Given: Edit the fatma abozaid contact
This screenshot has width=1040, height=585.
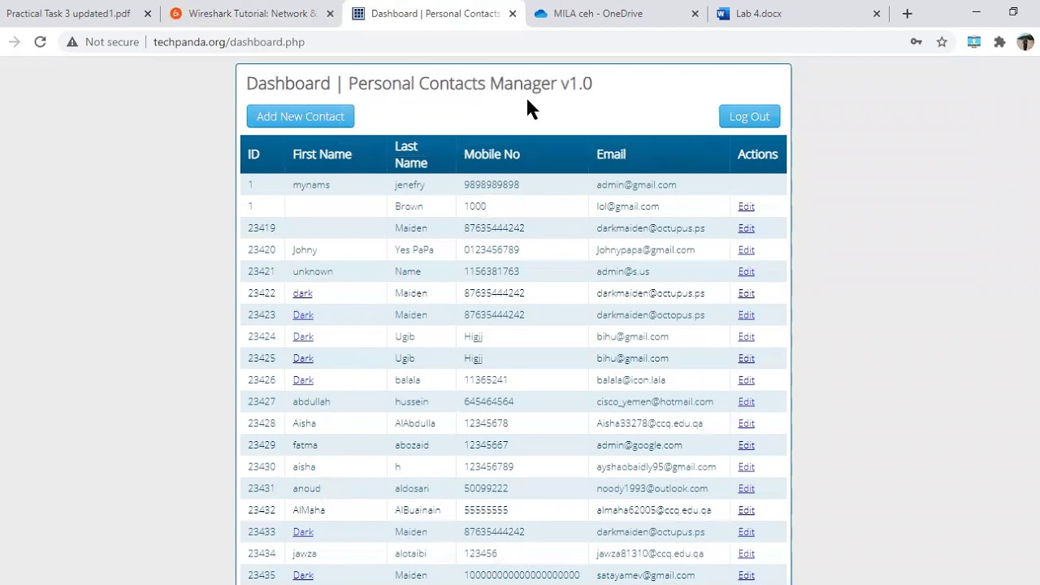Looking at the screenshot, I should [746, 445].
